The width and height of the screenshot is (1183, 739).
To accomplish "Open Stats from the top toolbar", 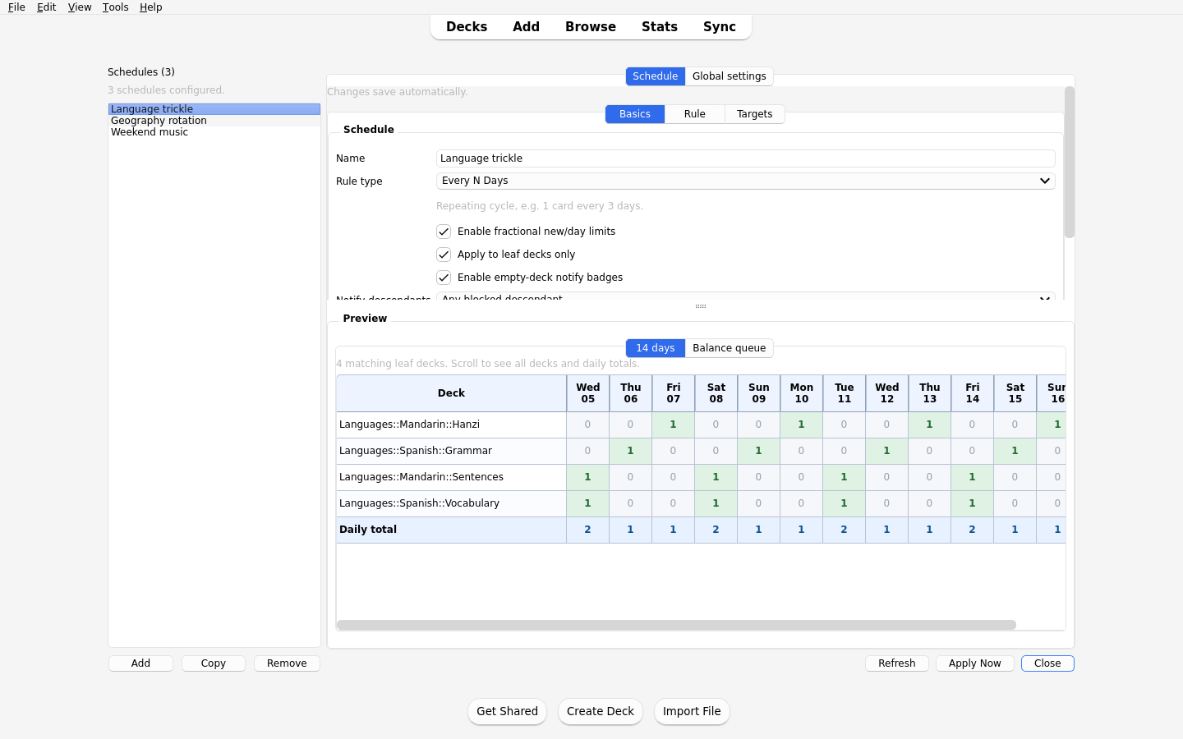I will 660,27.
